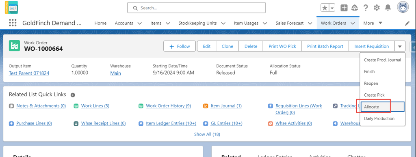Click in the Search input field

pos(196,8)
